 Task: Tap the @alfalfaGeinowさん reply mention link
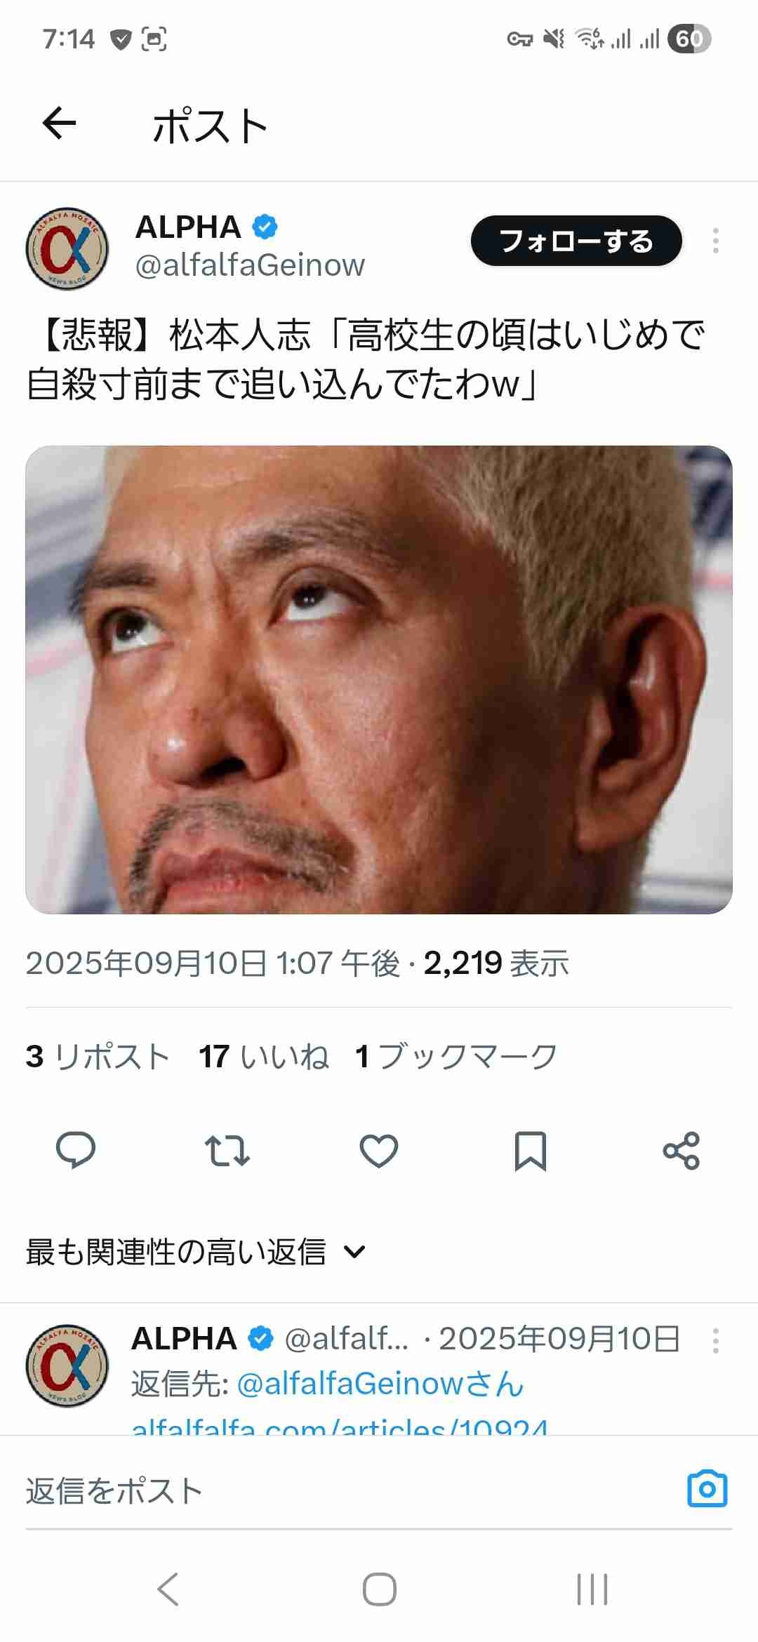380,1384
